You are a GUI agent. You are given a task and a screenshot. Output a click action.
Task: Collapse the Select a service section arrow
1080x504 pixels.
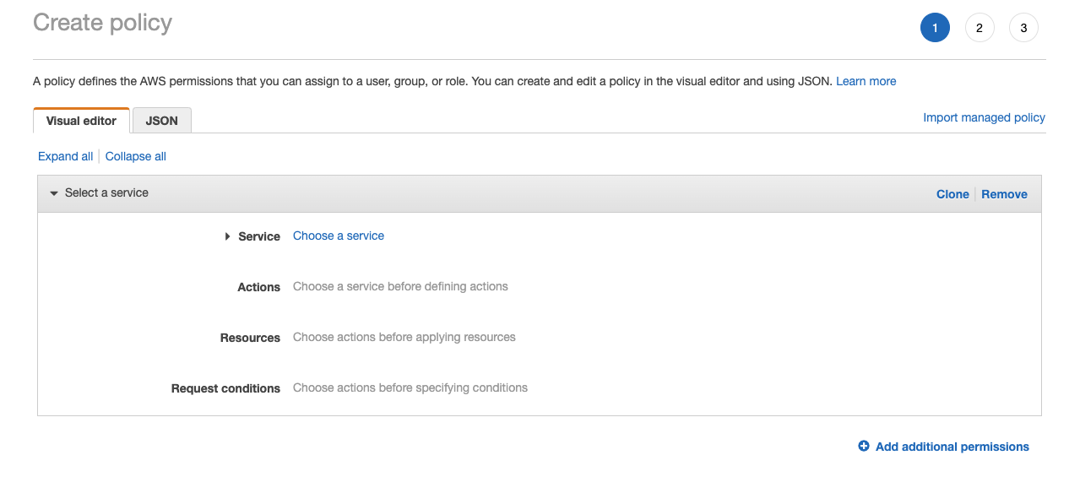coord(54,193)
